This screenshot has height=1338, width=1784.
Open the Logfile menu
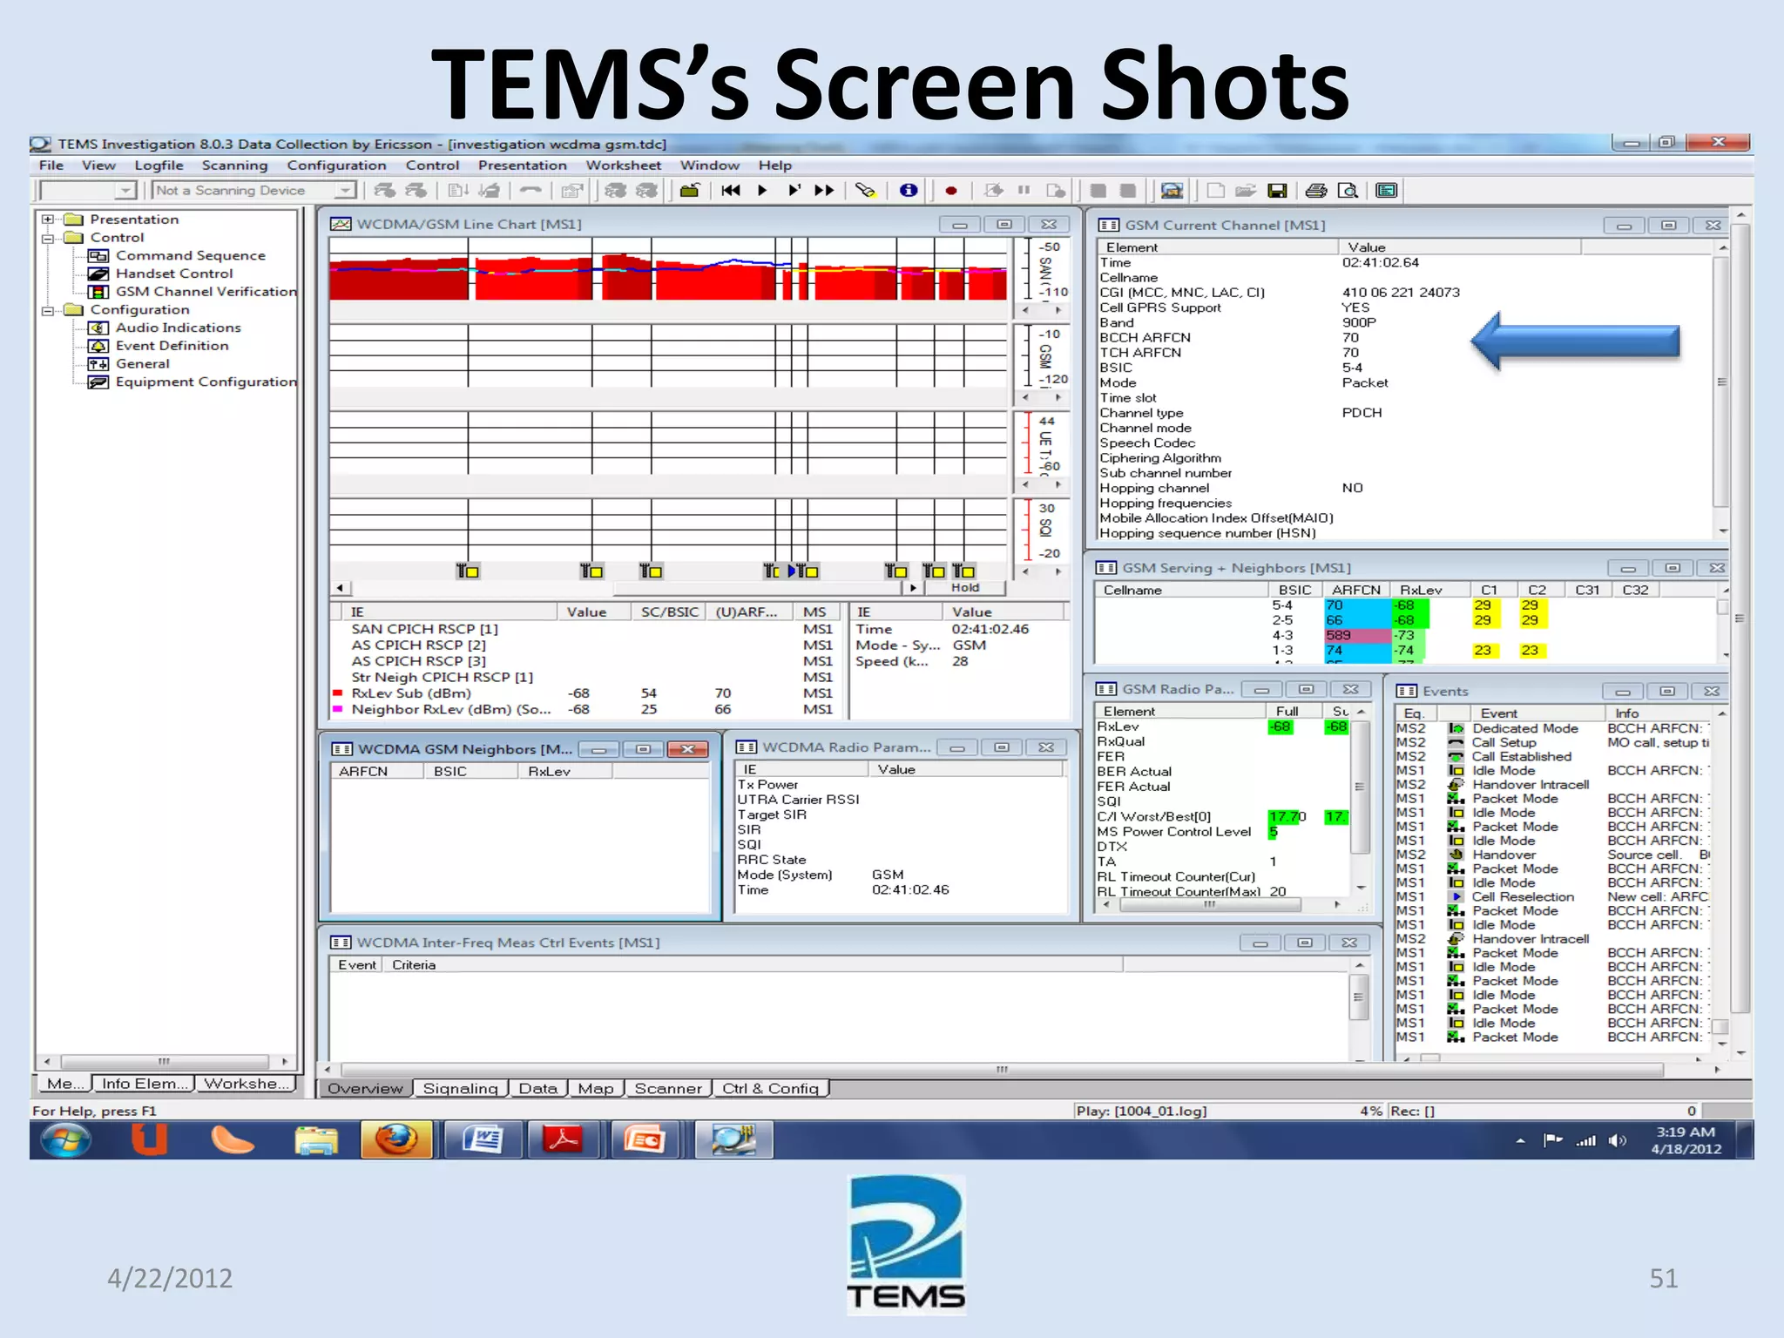(x=159, y=166)
